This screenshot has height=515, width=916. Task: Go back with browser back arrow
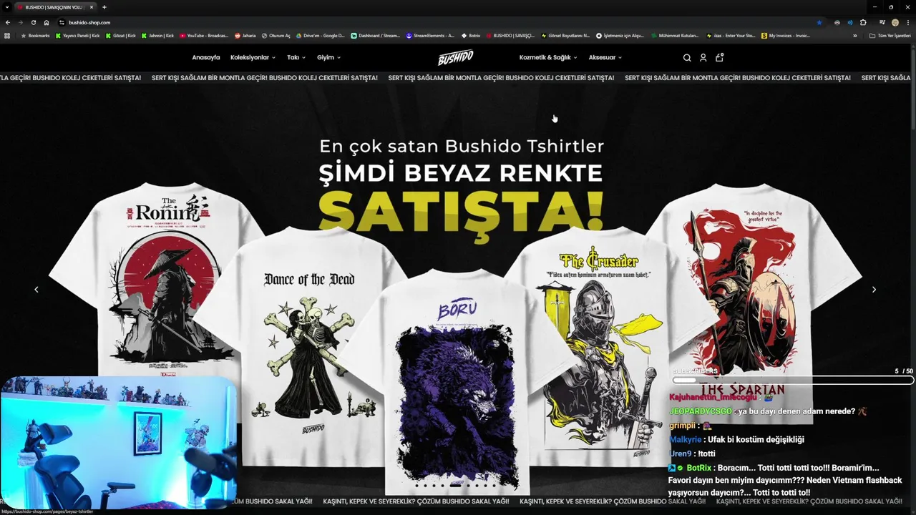pyautogui.click(x=8, y=22)
